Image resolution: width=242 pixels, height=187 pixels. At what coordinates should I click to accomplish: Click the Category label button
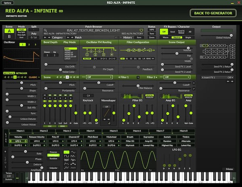(57, 37)
